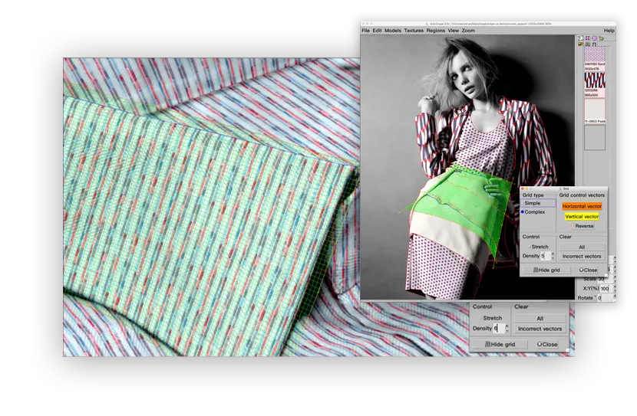Click All under Clear in Density 5 dialog
This screenshot has width=637, height=416.
582,247
